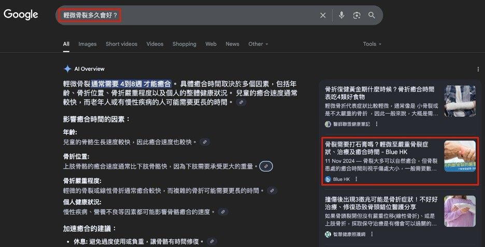Start voice search with microphone icon
485x247 pixels.
point(341,15)
